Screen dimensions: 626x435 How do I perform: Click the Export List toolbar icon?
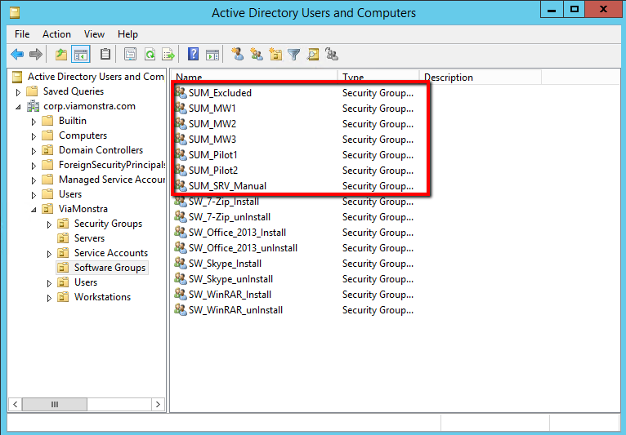coord(168,55)
